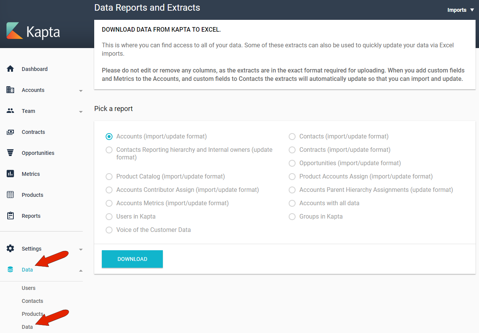The width and height of the screenshot is (479, 333).
Task: Click the Team people icon
Action: pos(10,111)
